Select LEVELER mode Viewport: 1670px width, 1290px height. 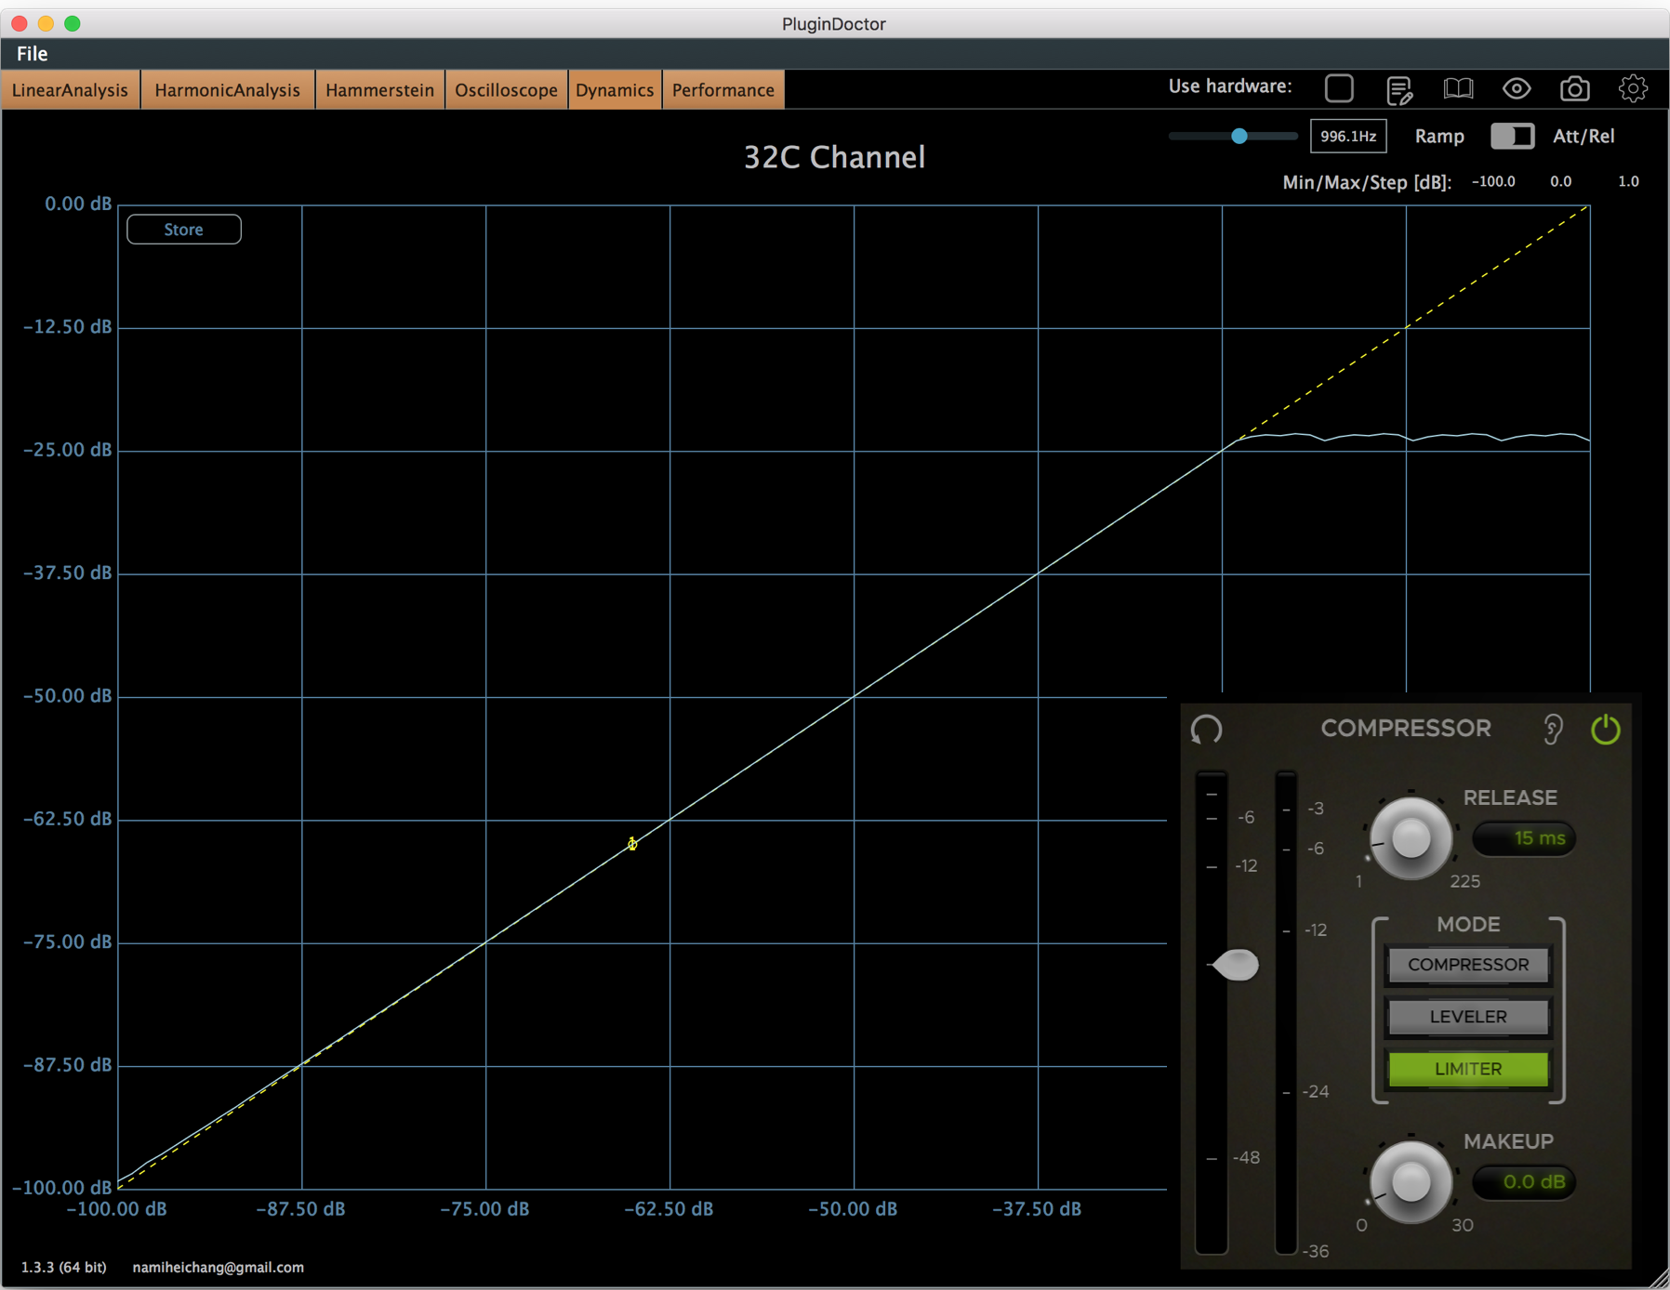(1468, 1017)
